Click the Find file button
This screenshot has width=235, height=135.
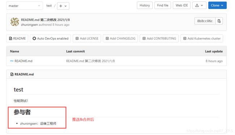coord(163,5)
